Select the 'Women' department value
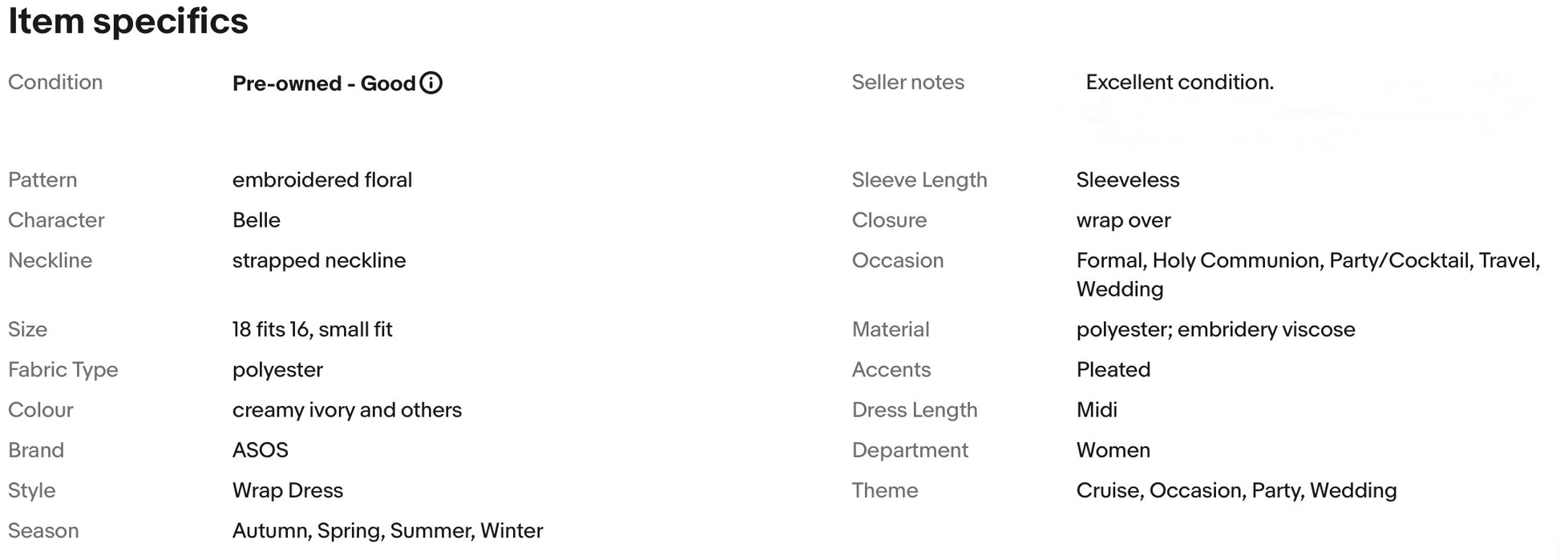1560x560 pixels. pos(1113,450)
